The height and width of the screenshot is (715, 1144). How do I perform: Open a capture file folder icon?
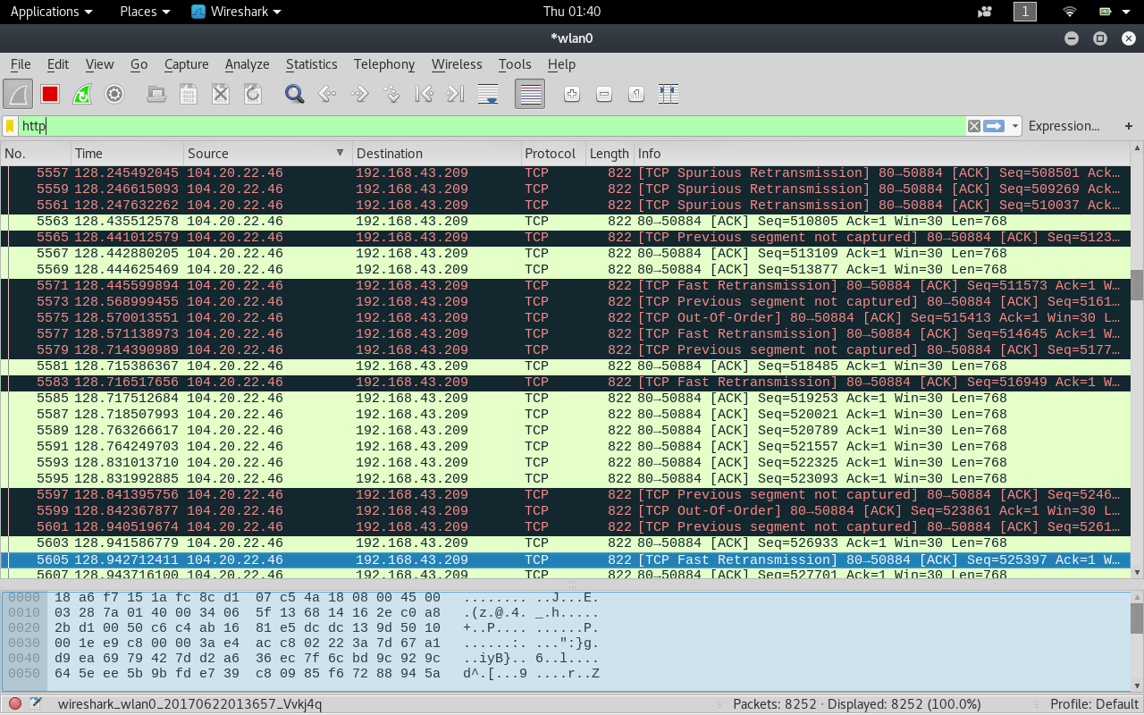(x=156, y=94)
